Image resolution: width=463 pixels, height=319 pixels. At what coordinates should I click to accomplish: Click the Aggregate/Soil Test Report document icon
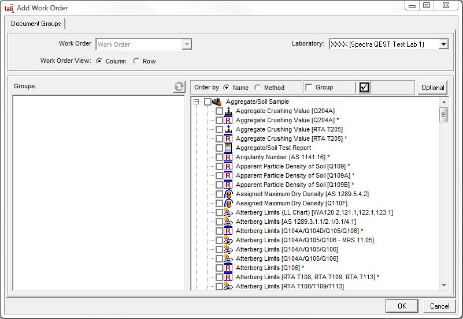click(228, 148)
